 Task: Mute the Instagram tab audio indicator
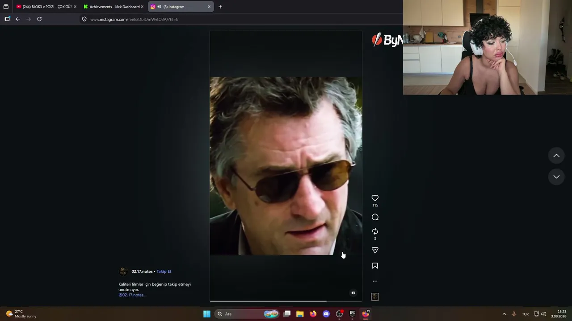[x=159, y=7]
